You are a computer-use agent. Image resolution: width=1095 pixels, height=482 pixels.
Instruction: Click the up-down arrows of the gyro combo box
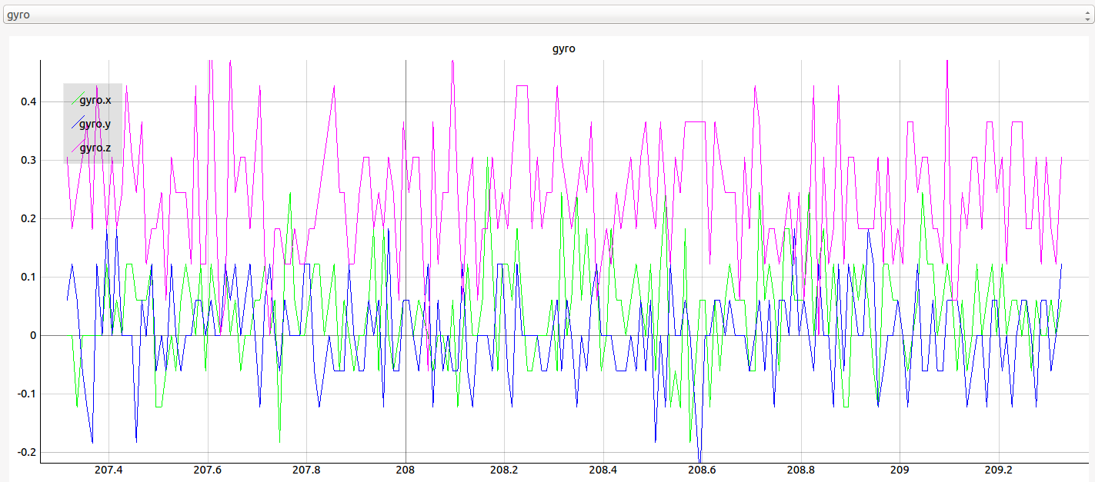1083,15
